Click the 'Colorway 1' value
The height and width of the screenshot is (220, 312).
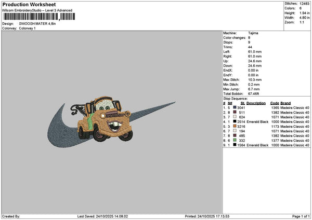(27, 29)
